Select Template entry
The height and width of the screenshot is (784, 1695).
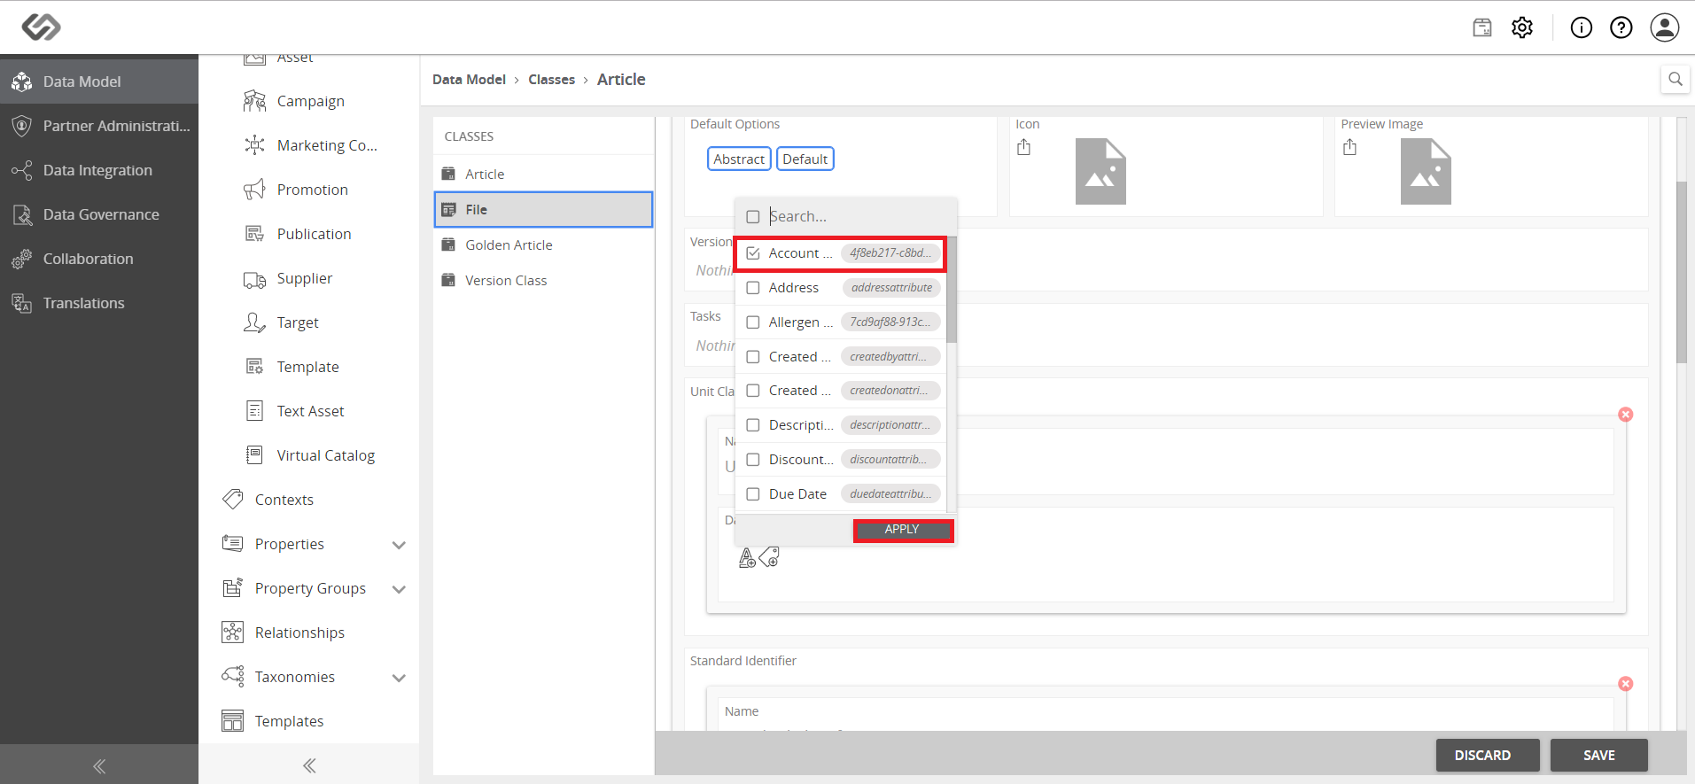coord(310,367)
